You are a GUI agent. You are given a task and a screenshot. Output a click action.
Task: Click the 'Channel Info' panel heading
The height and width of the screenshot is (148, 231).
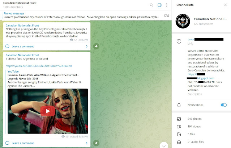click(185, 5)
